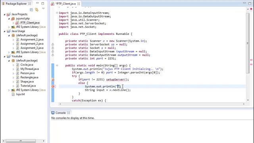
Task: Open Package Explorer view menu arrow
Action: (x=43, y=9)
